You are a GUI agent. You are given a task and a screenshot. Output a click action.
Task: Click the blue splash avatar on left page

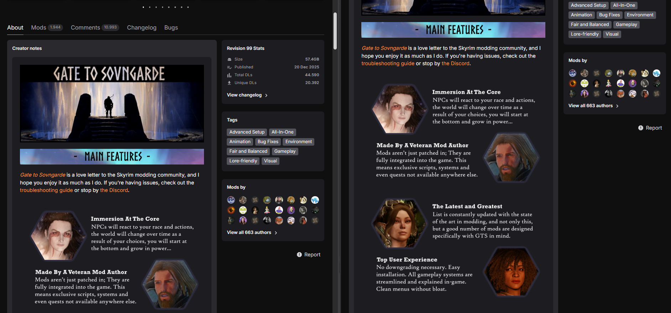pyautogui.click(x=315, y=200)
